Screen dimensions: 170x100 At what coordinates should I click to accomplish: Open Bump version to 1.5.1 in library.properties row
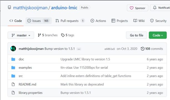tap(76, 93)
